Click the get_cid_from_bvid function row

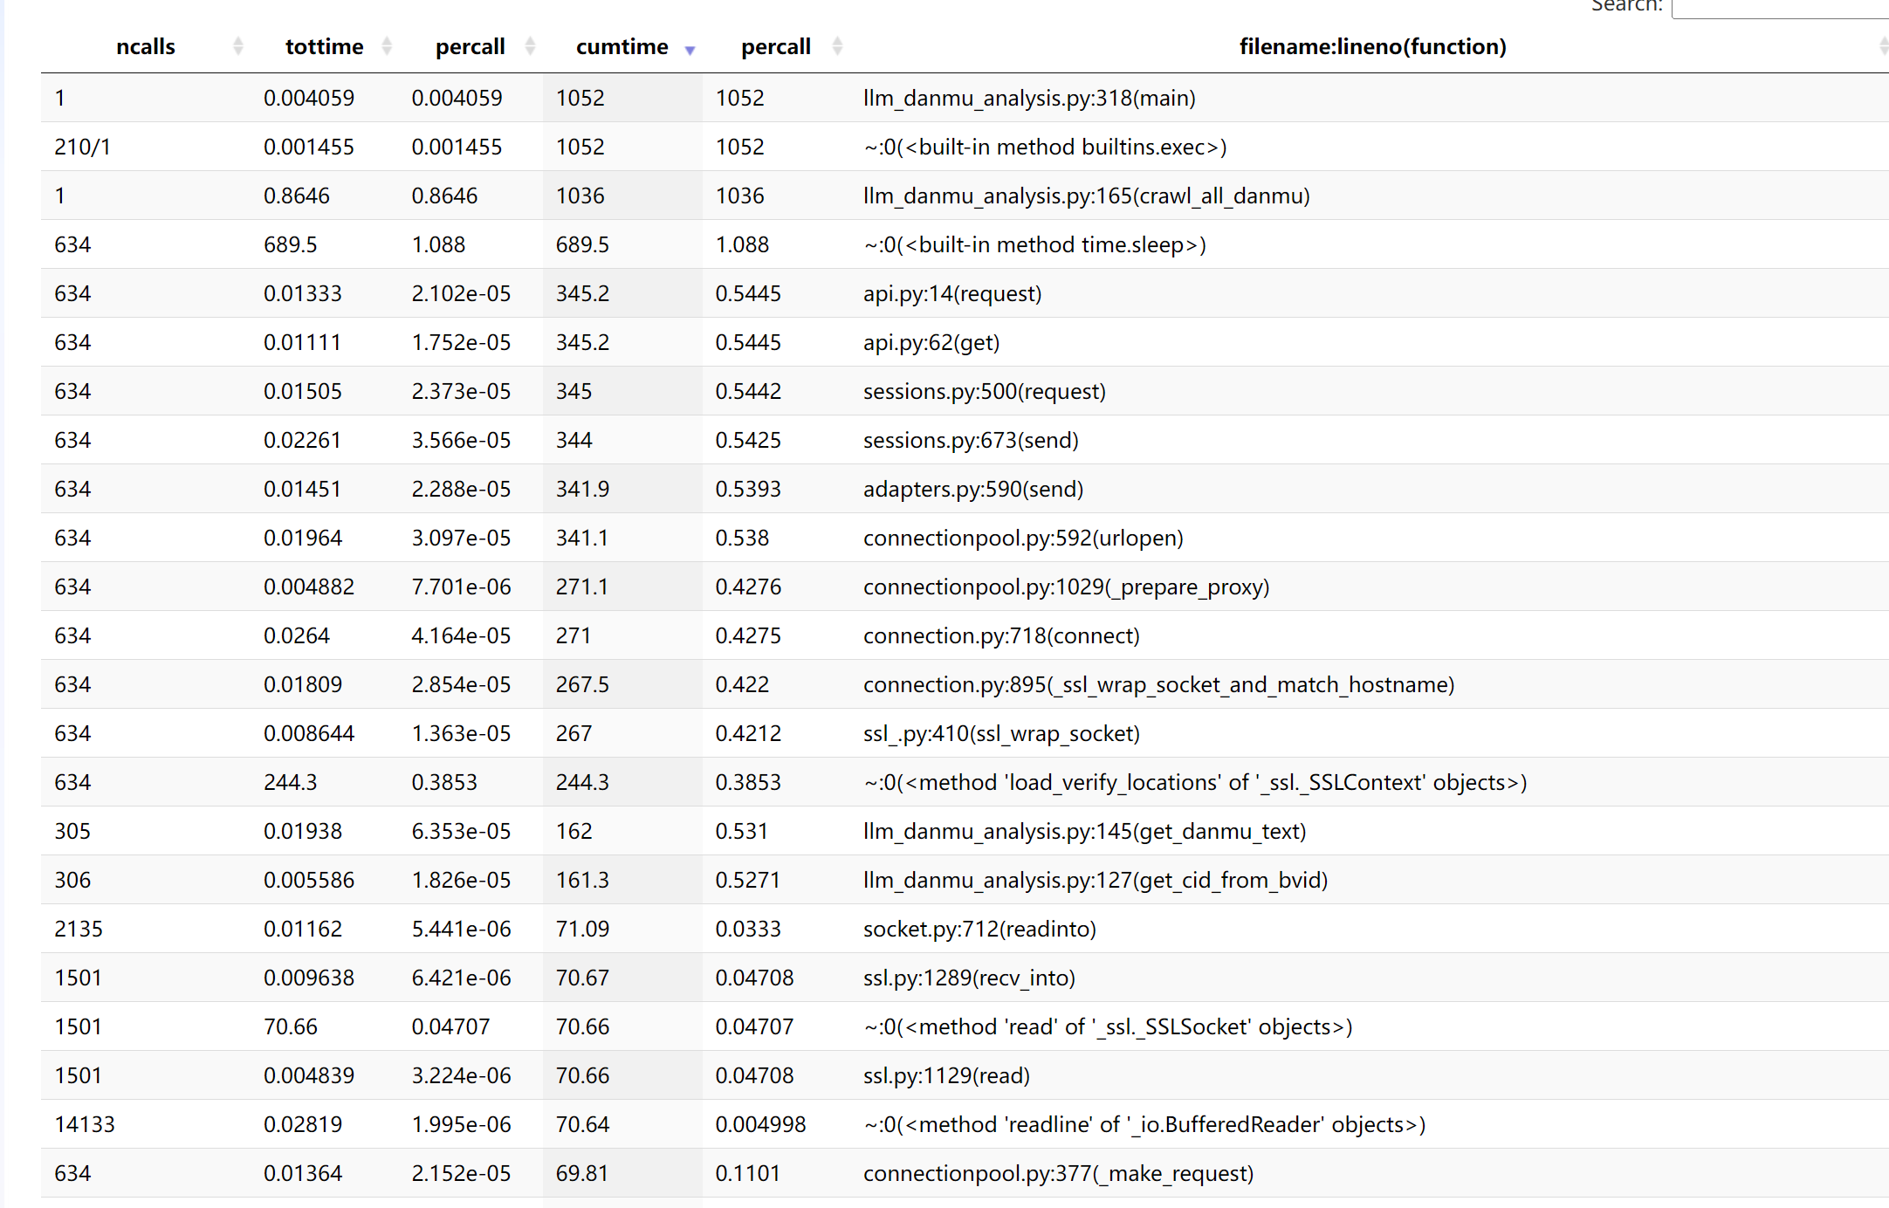point(1095,880)
